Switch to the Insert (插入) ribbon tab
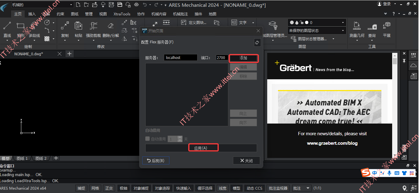The image size is (419, 193). coord(32,14)
